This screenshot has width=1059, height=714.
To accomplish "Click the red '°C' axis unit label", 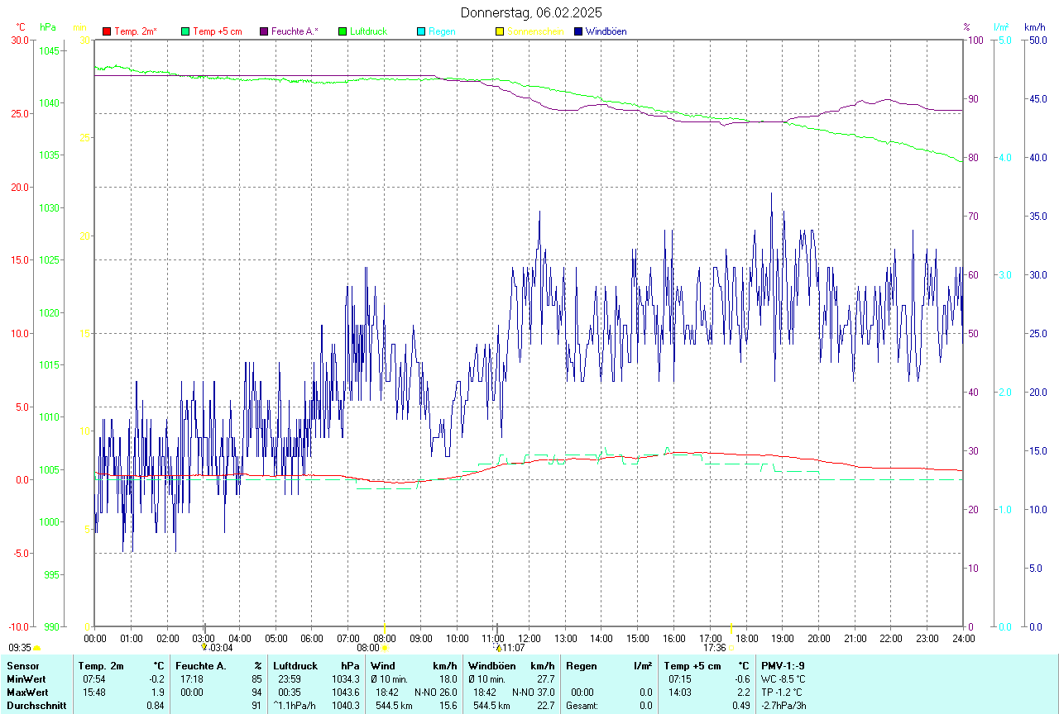I will point(21,27).
